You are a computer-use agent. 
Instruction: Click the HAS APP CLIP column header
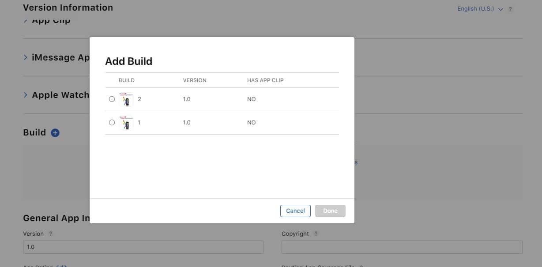(265, 80)
